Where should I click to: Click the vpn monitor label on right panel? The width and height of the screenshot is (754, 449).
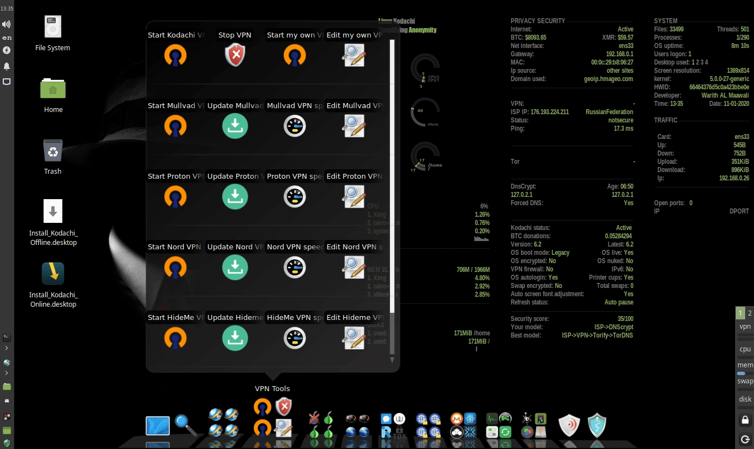tap(745, 327)
